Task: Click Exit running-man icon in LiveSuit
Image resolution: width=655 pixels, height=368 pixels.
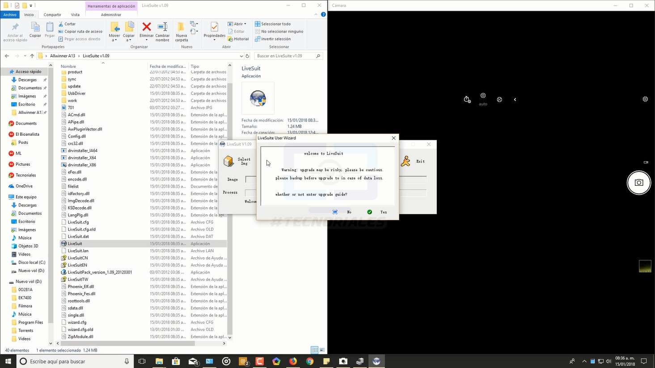Action: click(406, 161)
